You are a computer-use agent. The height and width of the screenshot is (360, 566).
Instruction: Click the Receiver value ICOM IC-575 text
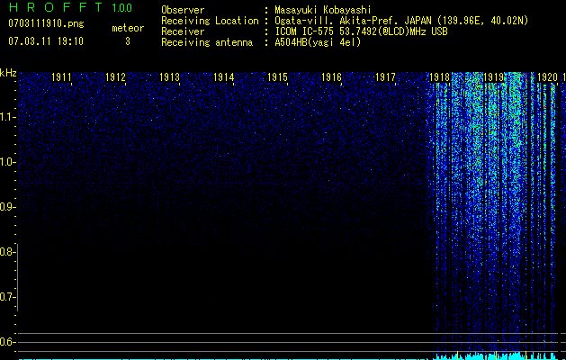[361, 31]
